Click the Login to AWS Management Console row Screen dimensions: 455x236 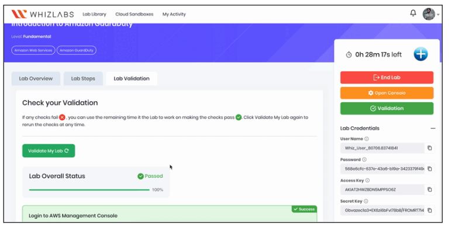[x=170, y=214]
